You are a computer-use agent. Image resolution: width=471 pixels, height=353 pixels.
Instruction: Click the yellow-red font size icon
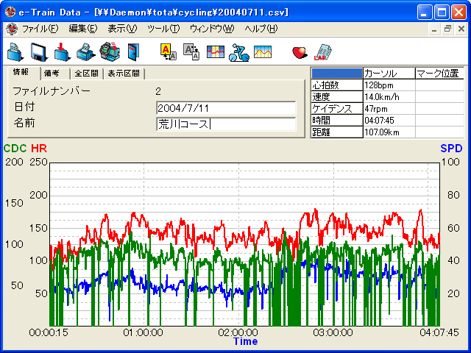tap(168, 51)
